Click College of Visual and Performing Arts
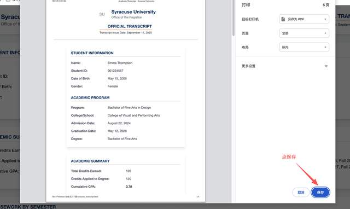The height and width of the screenshot is (209, 350). pyautogui.click(x=133, y=115)
